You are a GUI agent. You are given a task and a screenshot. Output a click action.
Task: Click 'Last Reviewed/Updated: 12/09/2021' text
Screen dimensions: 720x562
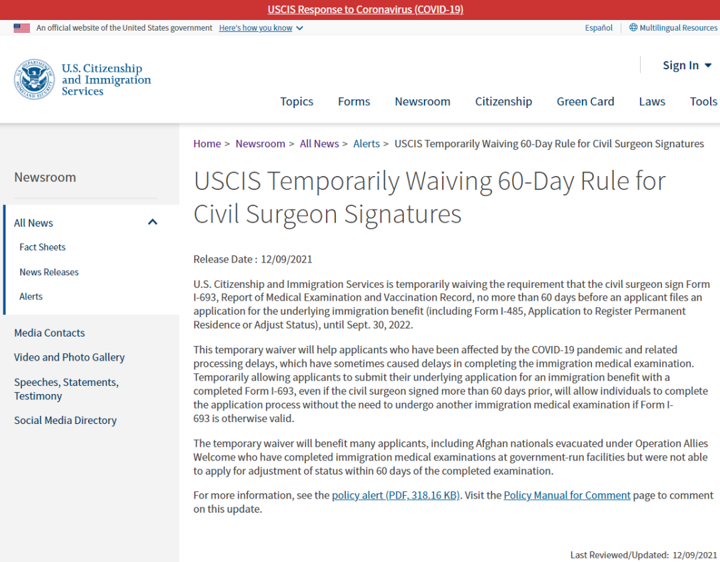tap(643, 555)
